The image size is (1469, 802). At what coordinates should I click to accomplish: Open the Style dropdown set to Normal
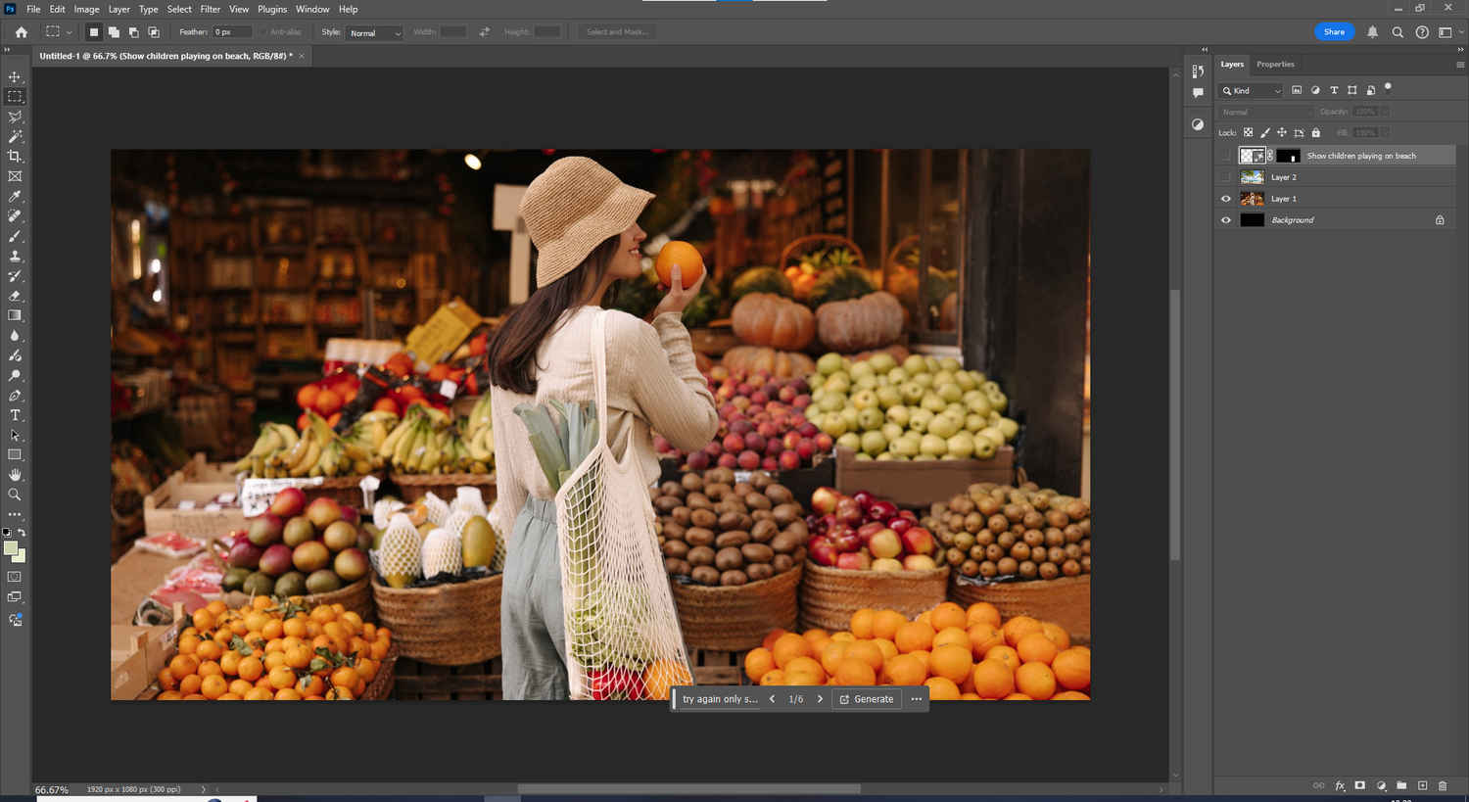coord(375,33)
